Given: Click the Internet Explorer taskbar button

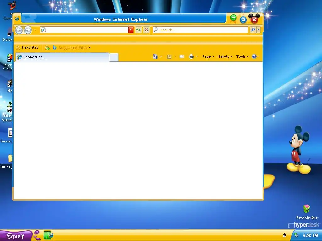Looking at the screenshot, I should [49, 235].
